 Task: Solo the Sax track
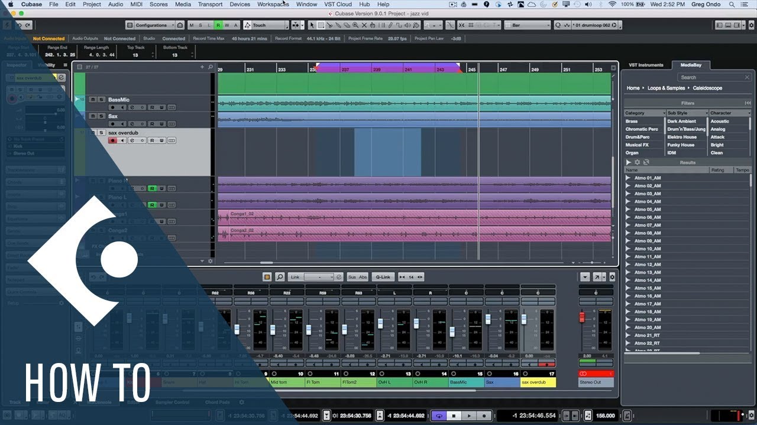102,116
